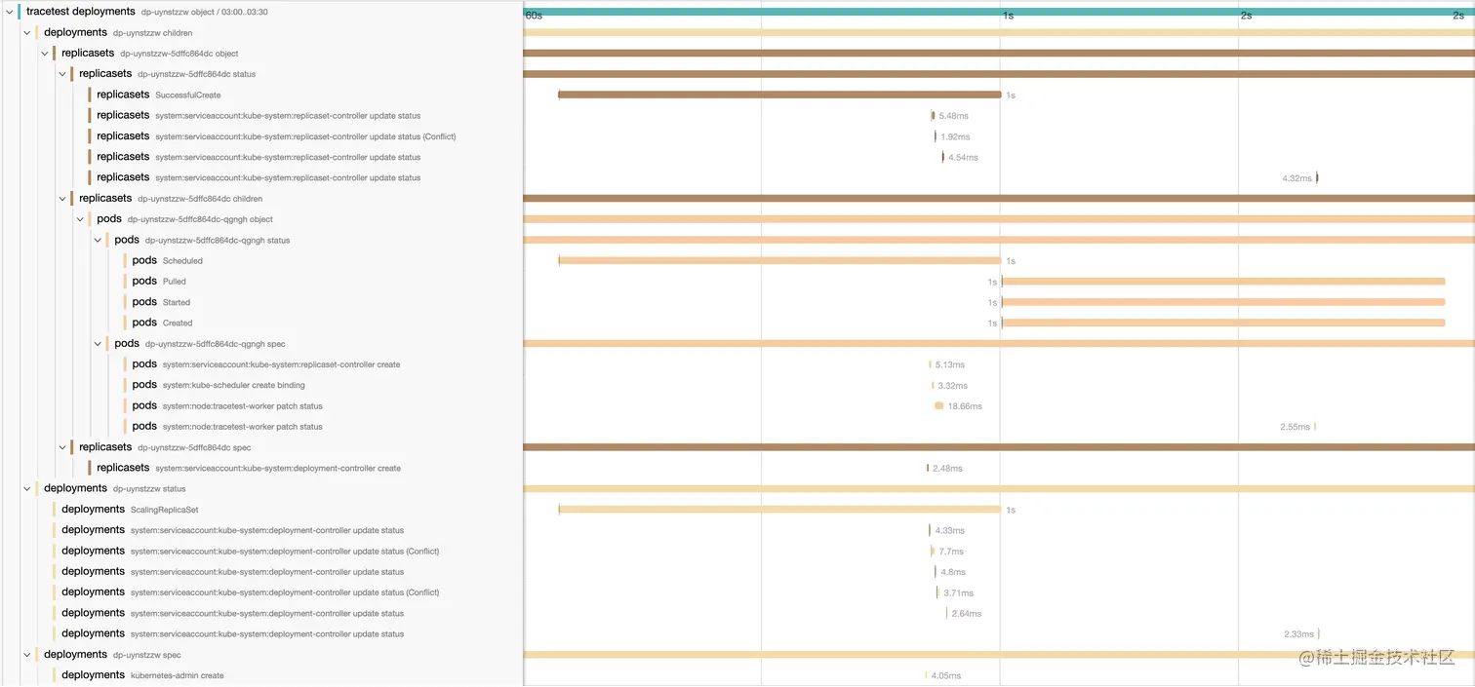The width and height of the screenshot is (1475, 687).
Task: Click the 5.48ms duration label
Action: pos(954,116)
